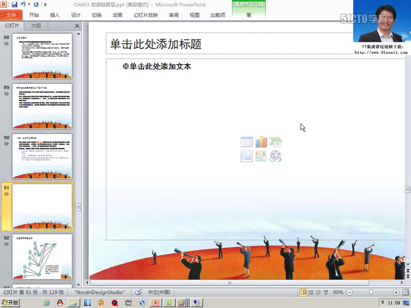Image resolution: width=411 pixels, height=308 pixels.
Task: Click the zoom slider handle
Action: pos(371,292)
